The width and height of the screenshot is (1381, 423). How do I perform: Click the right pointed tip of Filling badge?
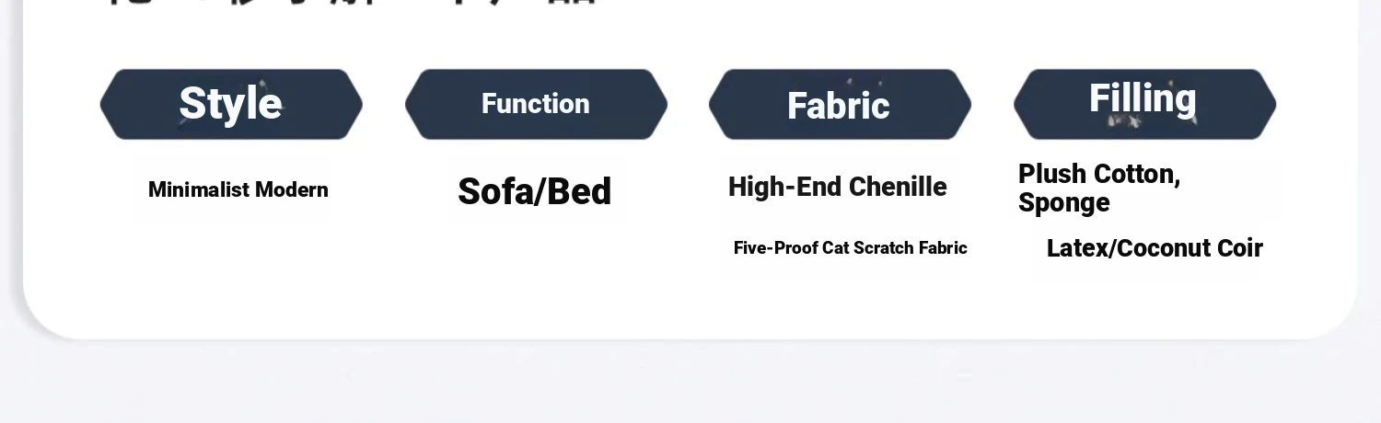point(1271,104)
